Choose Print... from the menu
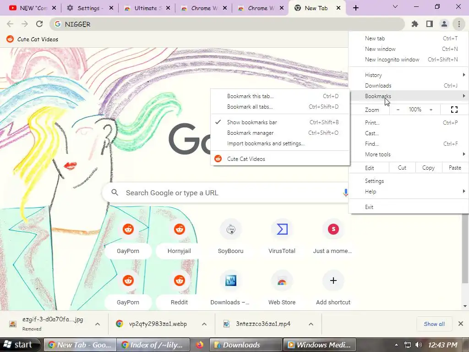Viewport: 469px width, 352px height. pyautogui.click(x=409, y=122)
